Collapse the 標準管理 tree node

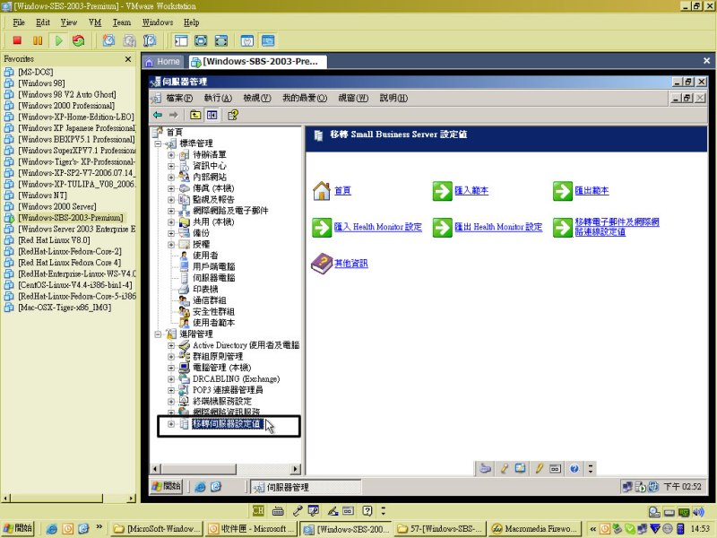point(158,143)
